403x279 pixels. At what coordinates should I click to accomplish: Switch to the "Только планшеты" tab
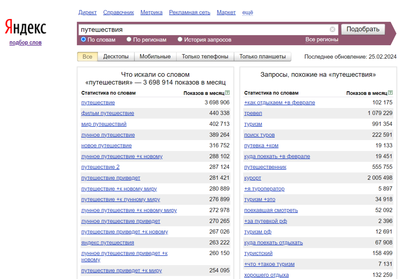pyautogui.click(x=263, y=57)
